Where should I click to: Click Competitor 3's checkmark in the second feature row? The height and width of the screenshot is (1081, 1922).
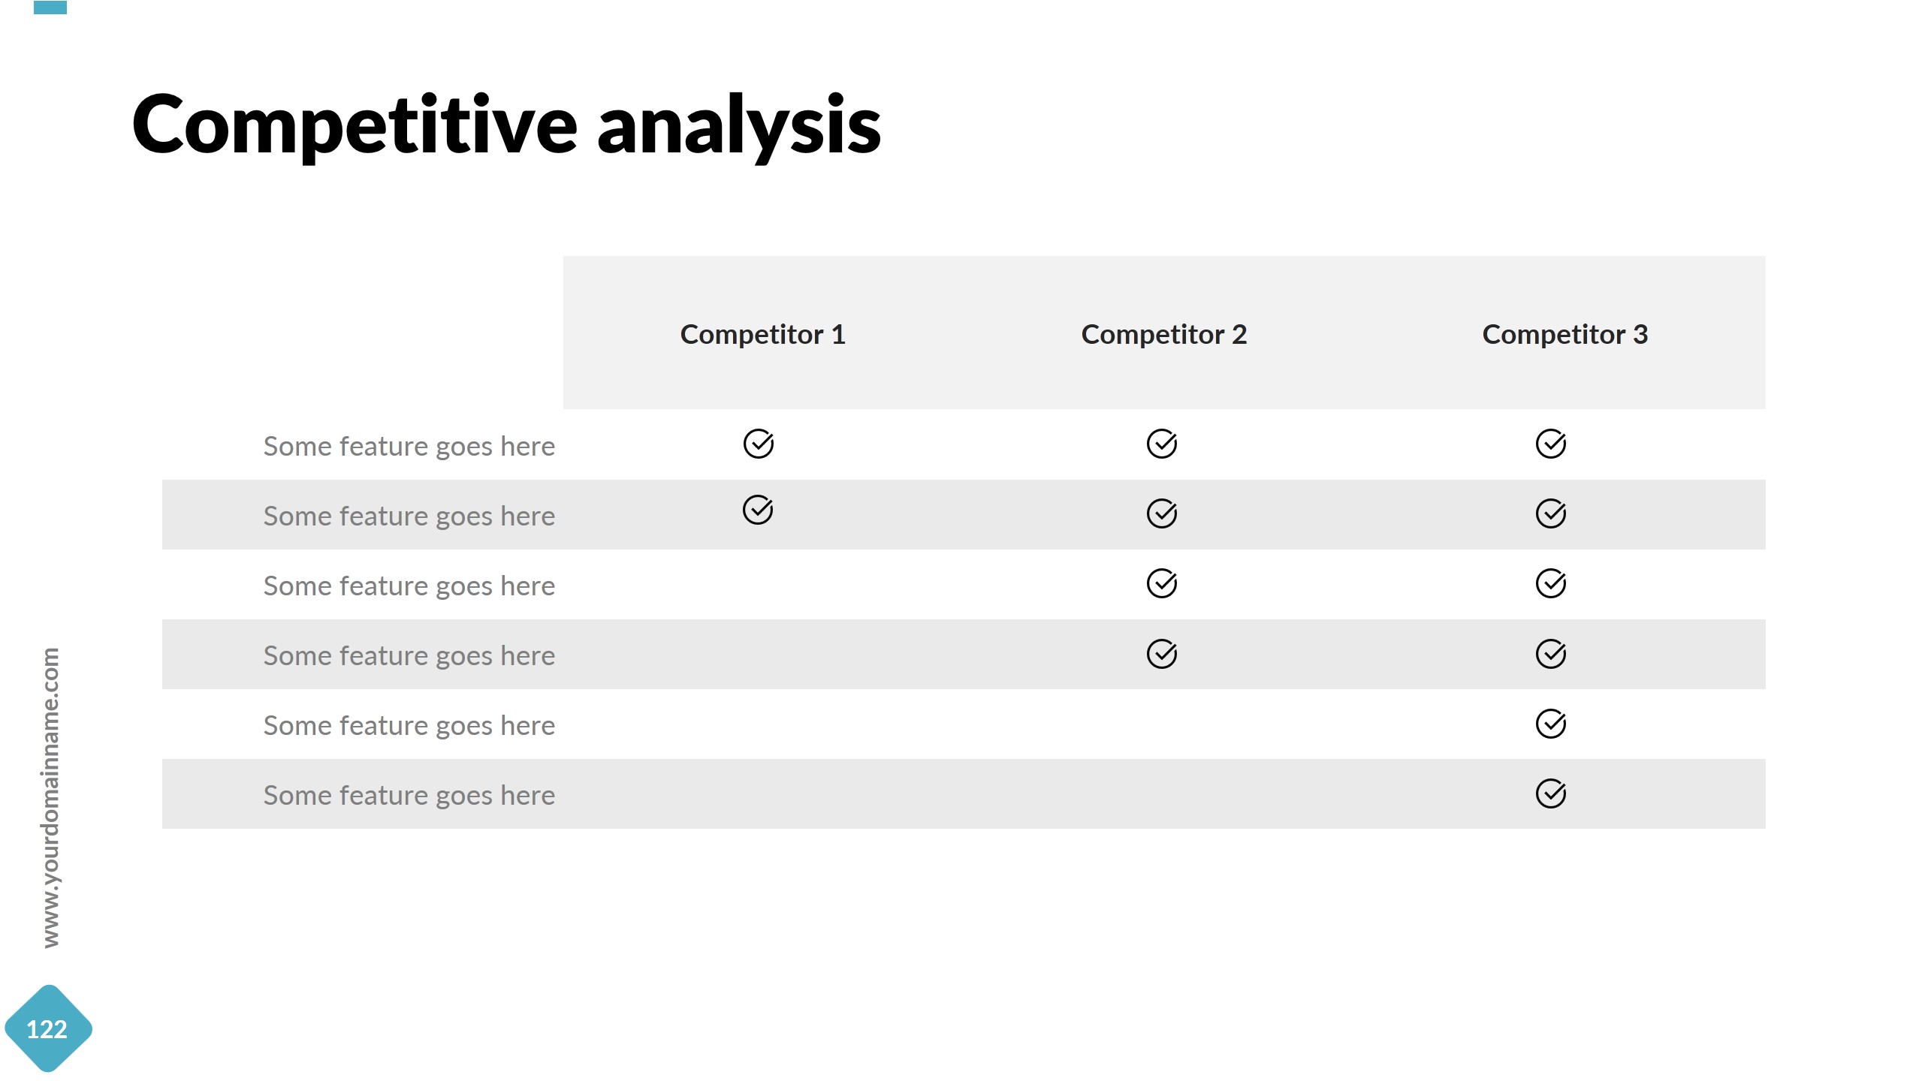point(1550,513)
